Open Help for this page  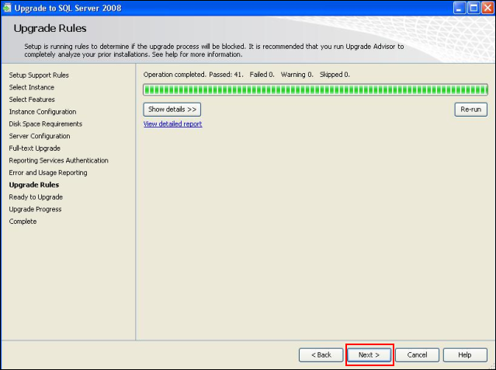[x=465, y=354]
